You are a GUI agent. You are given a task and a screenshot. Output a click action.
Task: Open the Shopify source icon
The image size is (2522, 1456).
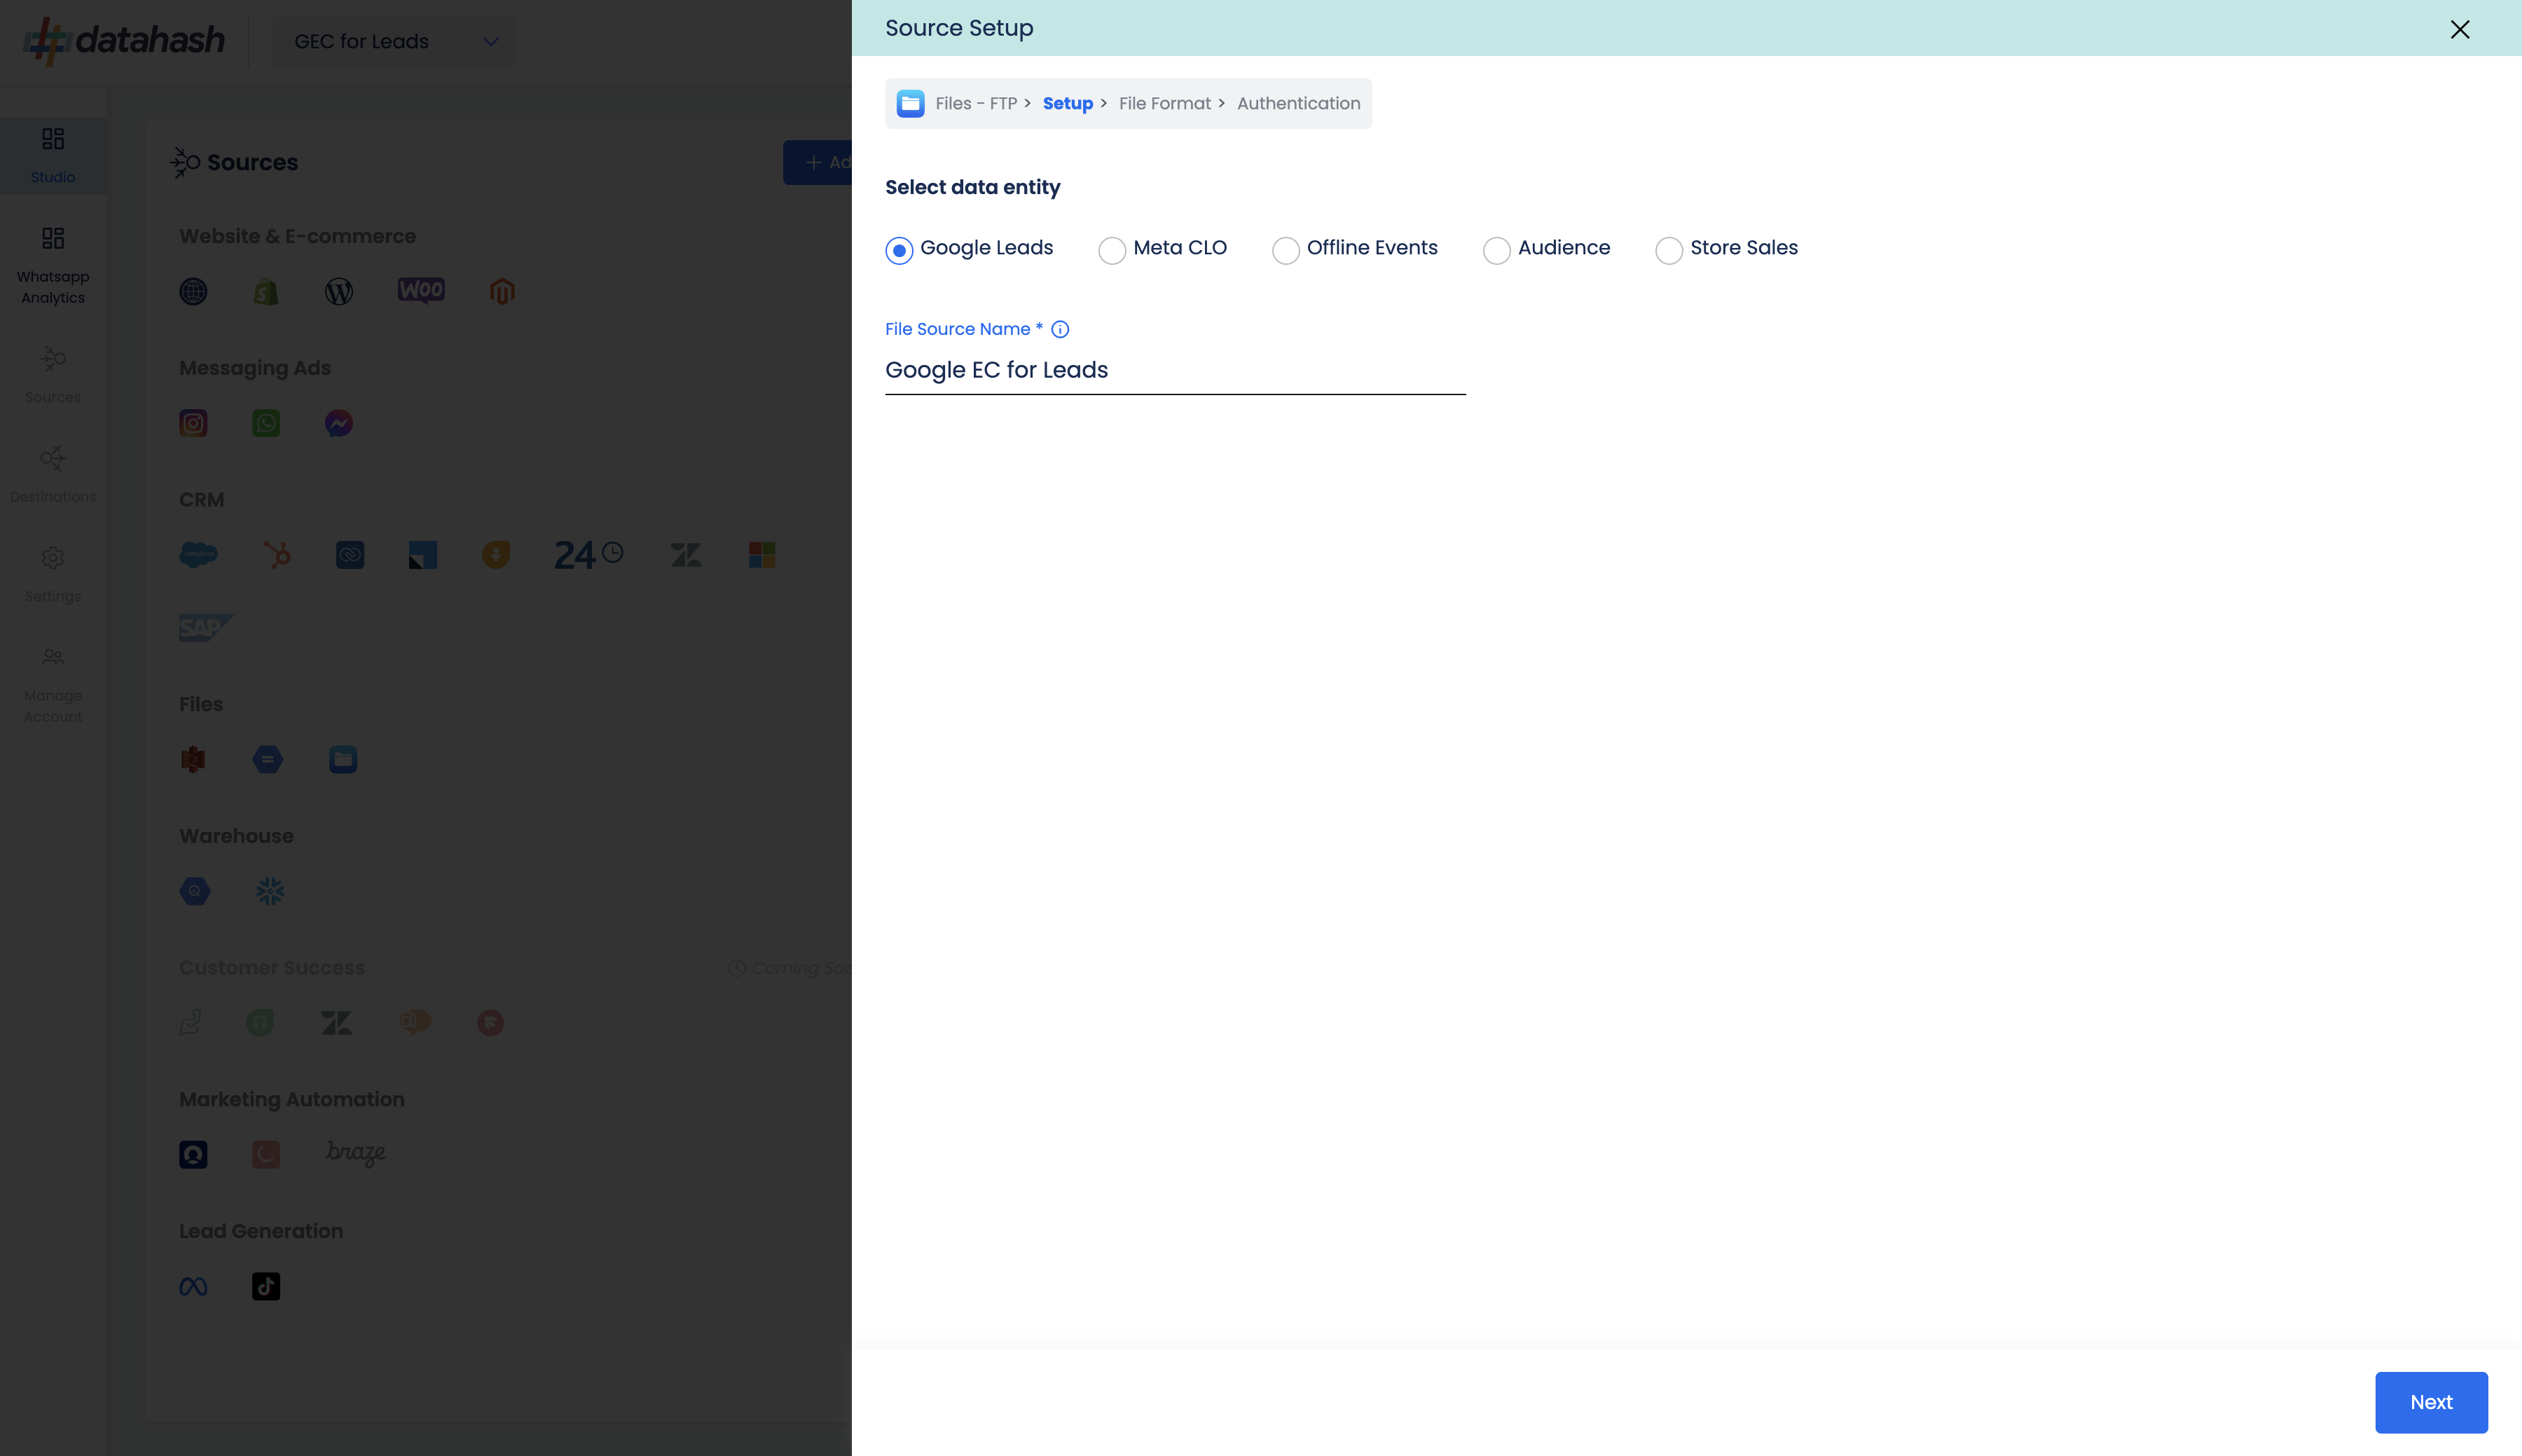pyautogui.click(x=266, y=291)
